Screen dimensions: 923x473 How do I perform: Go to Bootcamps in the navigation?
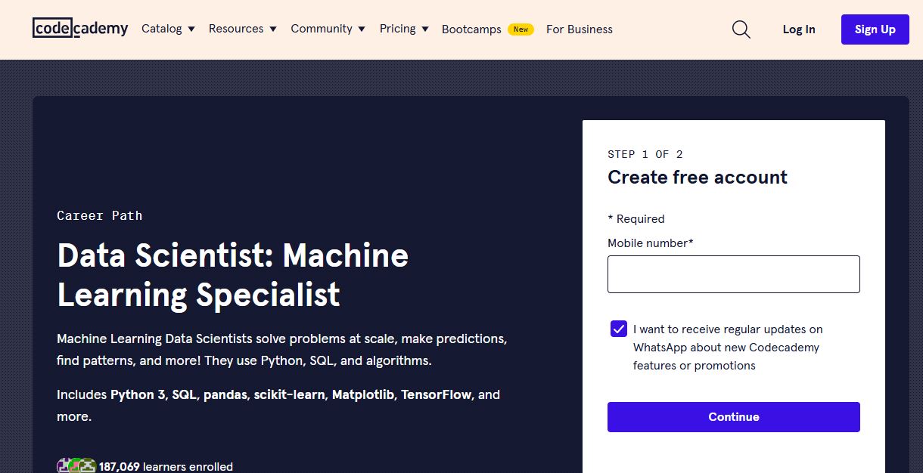pyautogui.click(x=471, y=29)
